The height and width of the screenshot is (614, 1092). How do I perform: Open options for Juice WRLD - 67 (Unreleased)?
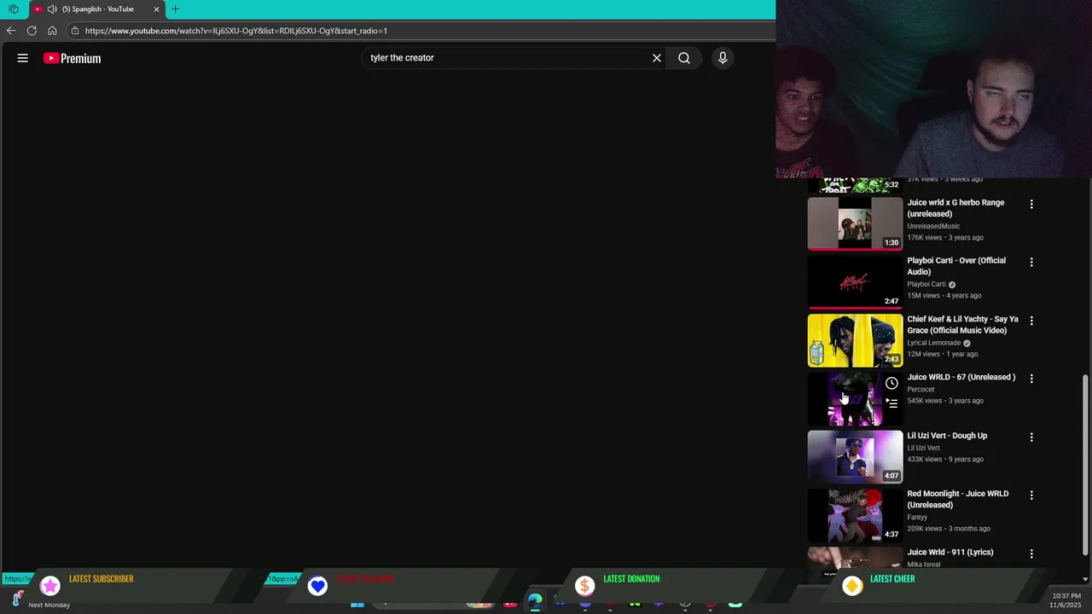pyautogui.click(x=1031, y=379)
